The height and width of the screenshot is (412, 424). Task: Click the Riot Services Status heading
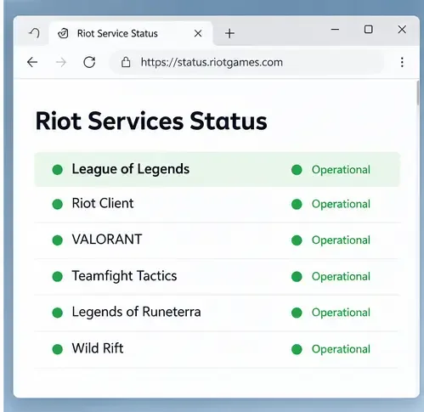pyautogui.click(x=151, y=121)
